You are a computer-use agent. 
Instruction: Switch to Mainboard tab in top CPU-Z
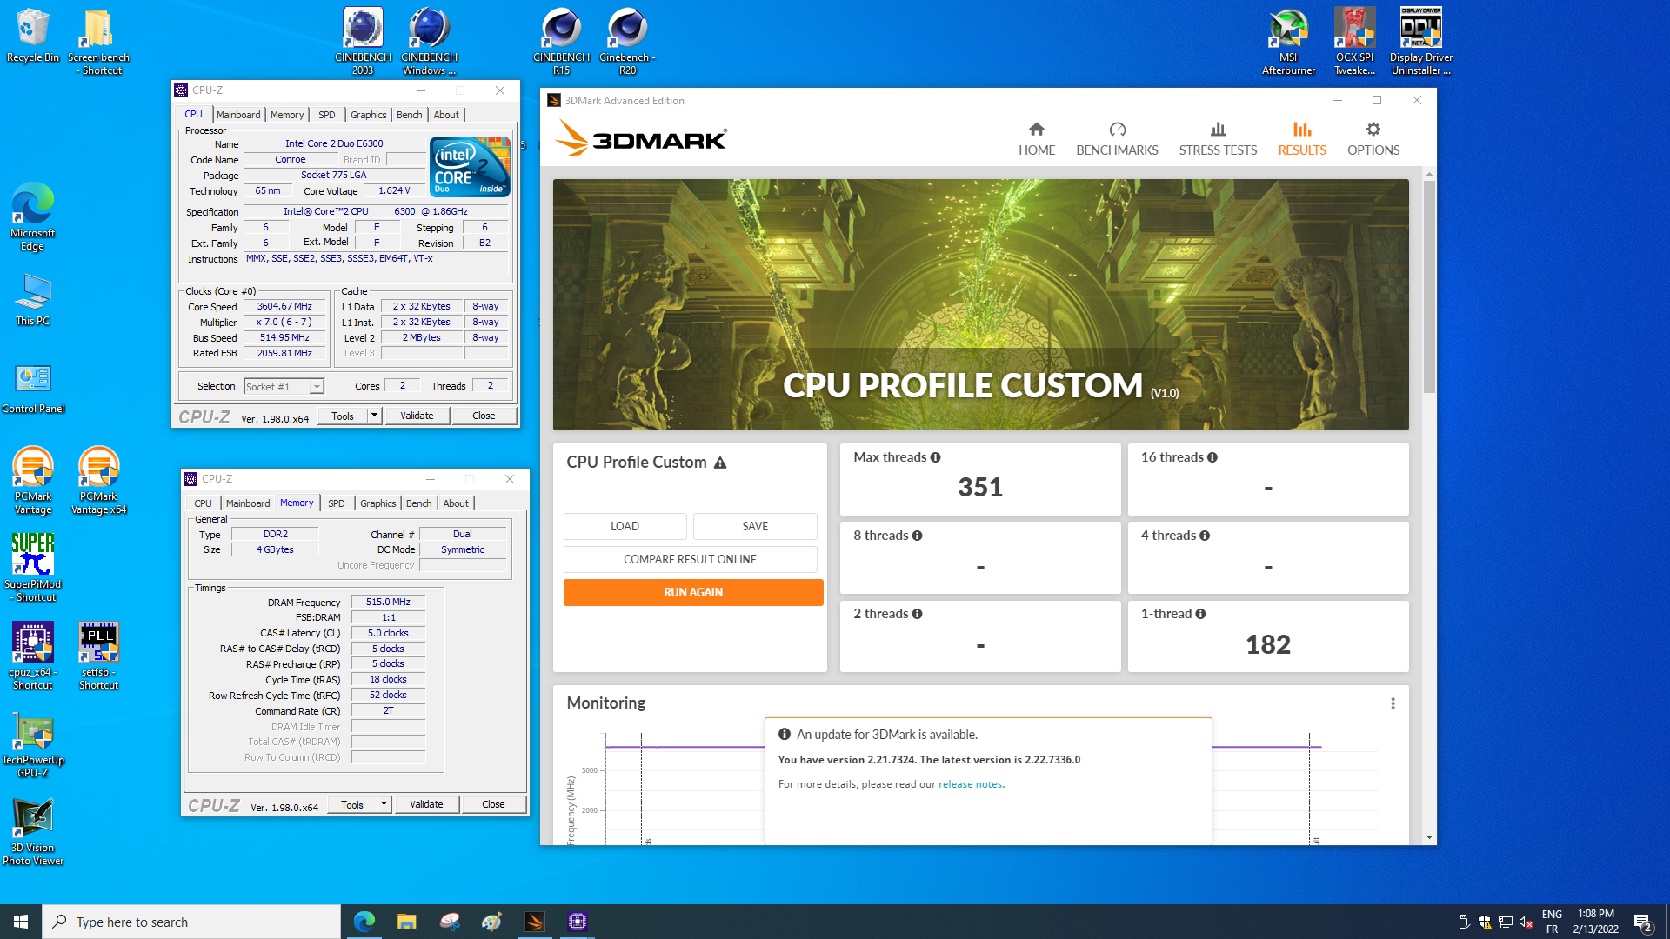click(238, 115)
